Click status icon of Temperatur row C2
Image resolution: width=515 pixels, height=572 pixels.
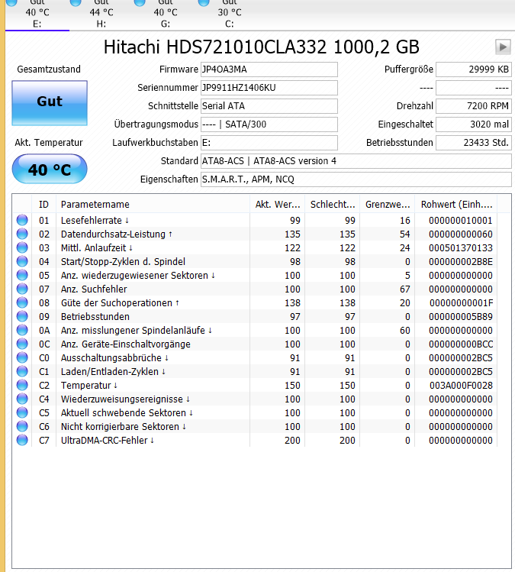click(x=22, y=385)
